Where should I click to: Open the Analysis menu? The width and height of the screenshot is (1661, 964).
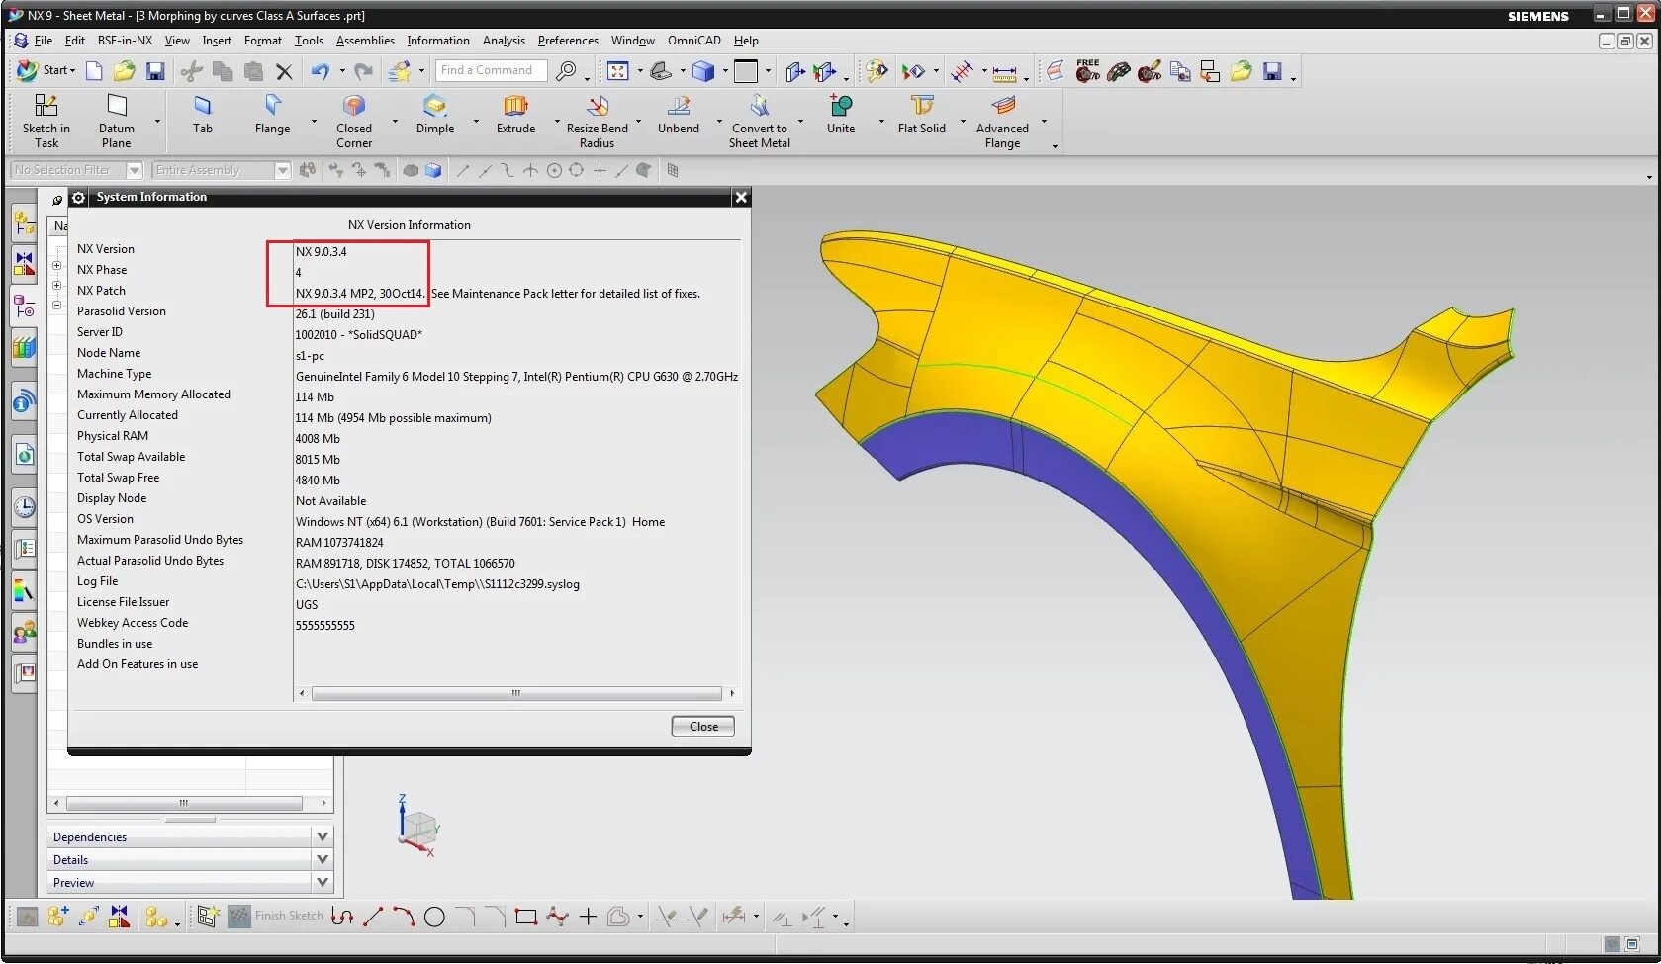(504, 41)
